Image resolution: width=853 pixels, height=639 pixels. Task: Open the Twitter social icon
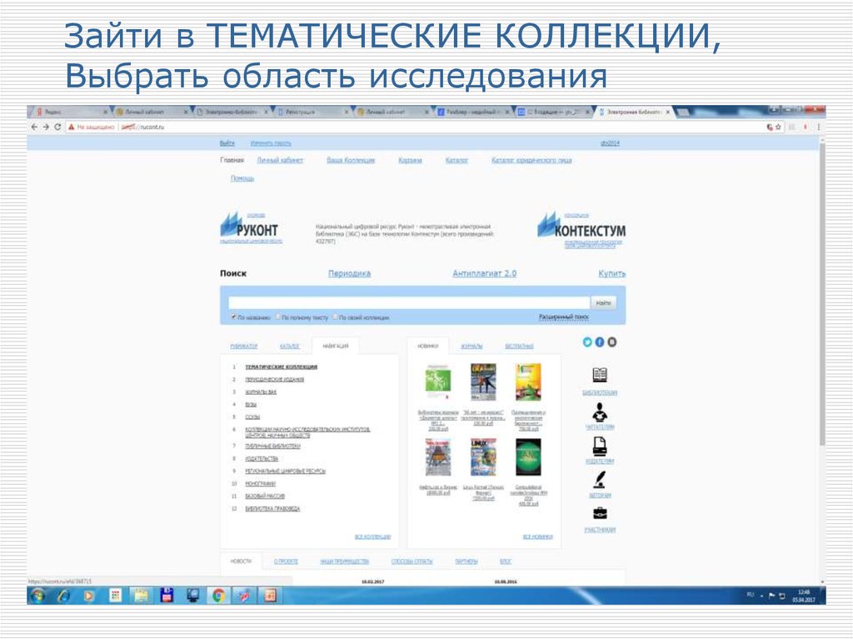[x=587, y=342]
